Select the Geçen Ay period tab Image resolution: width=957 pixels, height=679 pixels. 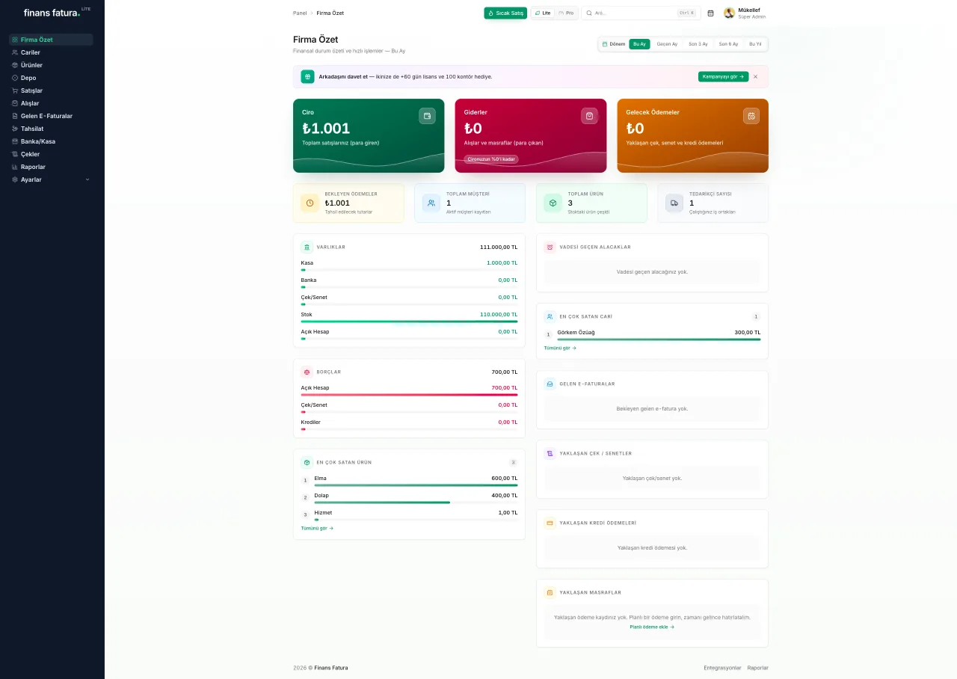click(667, 44)
